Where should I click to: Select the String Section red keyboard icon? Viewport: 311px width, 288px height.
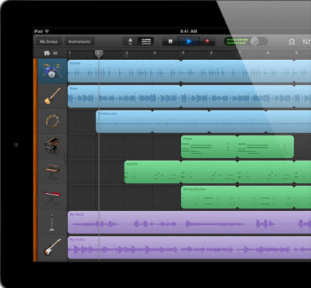[52, 197]
